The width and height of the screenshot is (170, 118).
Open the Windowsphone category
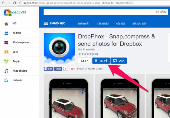tap(21, 42)
